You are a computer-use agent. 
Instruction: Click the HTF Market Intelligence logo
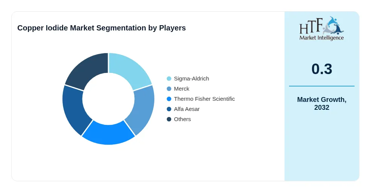click(321, 28)
